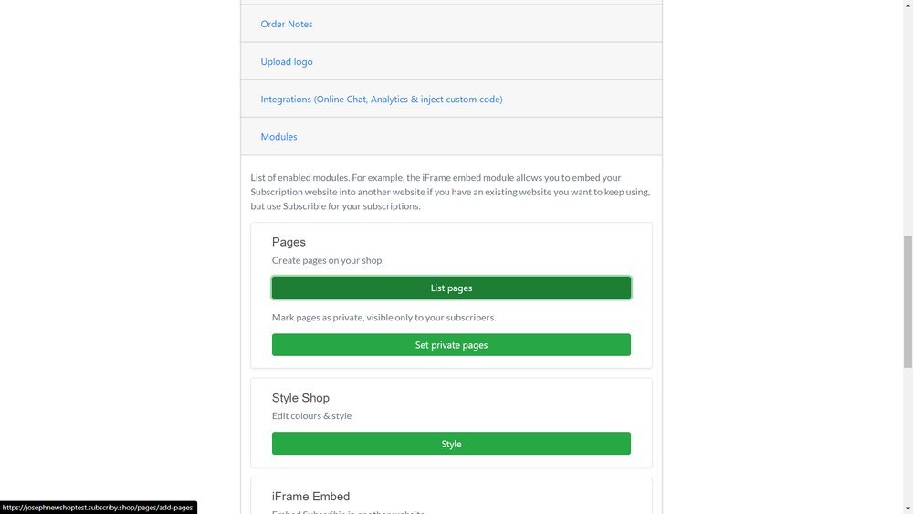Image resolution: width=913 pixels, height=514 pixels.
Task: Click the scrollbar up arrow
Action: pyautogui.click(x=908, y=5)
